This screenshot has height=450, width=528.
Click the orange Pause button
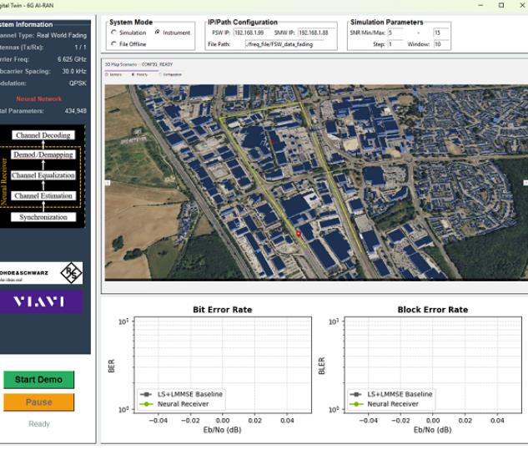click(38, 402)
